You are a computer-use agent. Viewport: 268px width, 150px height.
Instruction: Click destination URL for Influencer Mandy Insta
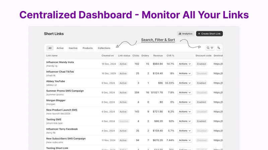pyautogui.click(x=218, y=64)
